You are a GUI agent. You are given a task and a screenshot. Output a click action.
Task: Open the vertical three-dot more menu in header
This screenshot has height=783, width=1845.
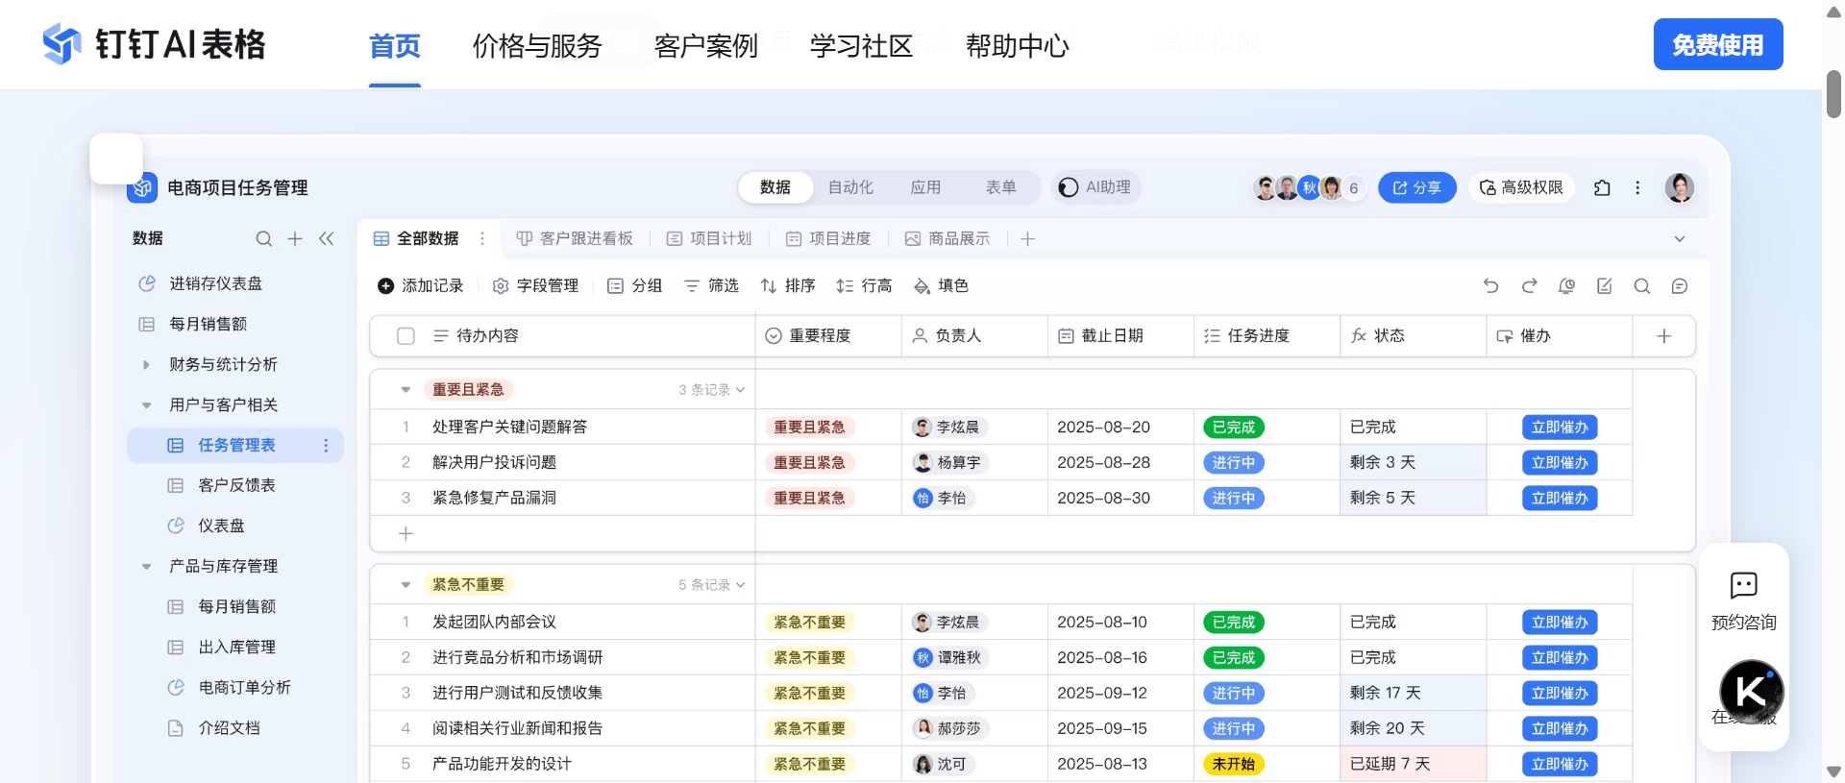point(1637,188)
